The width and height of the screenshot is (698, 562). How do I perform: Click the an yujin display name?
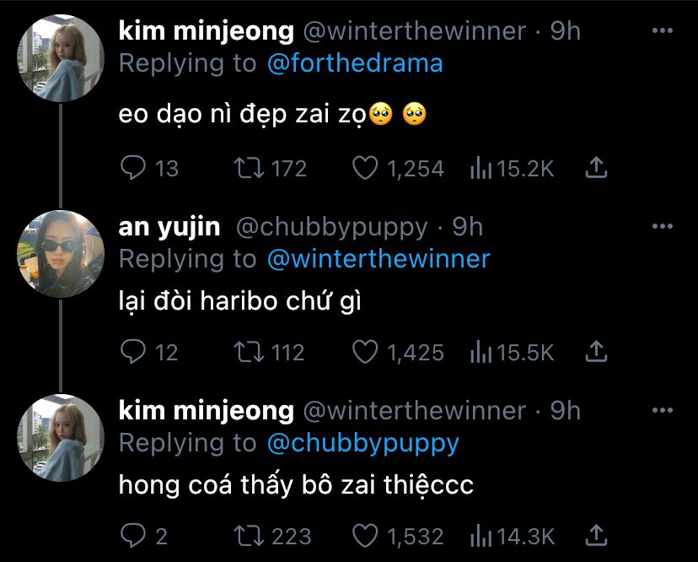169,227
